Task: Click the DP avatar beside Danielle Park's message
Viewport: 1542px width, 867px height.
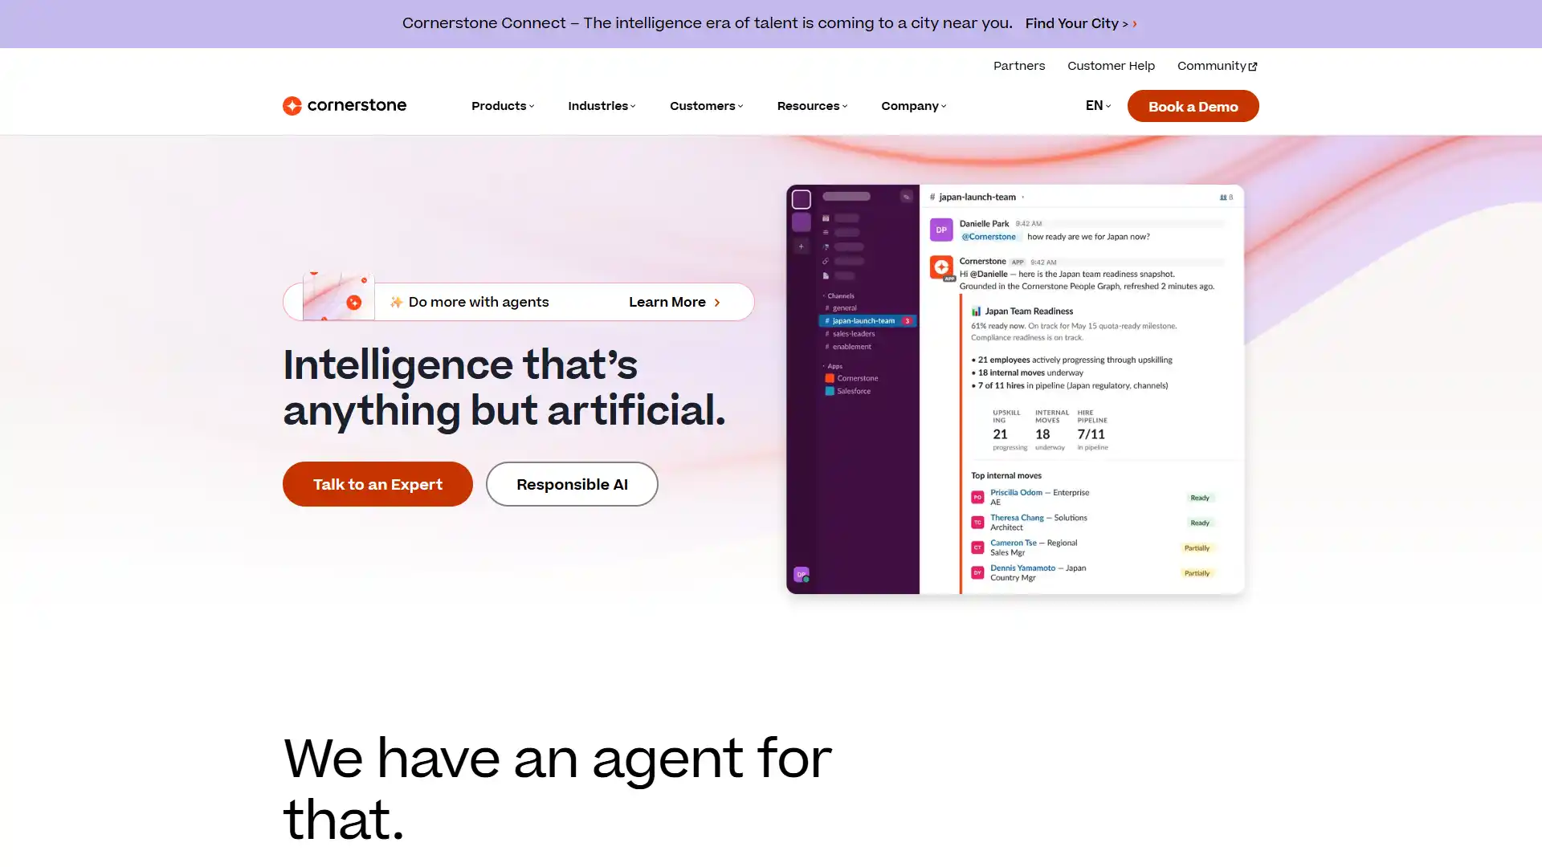Action: click(941, 230)
